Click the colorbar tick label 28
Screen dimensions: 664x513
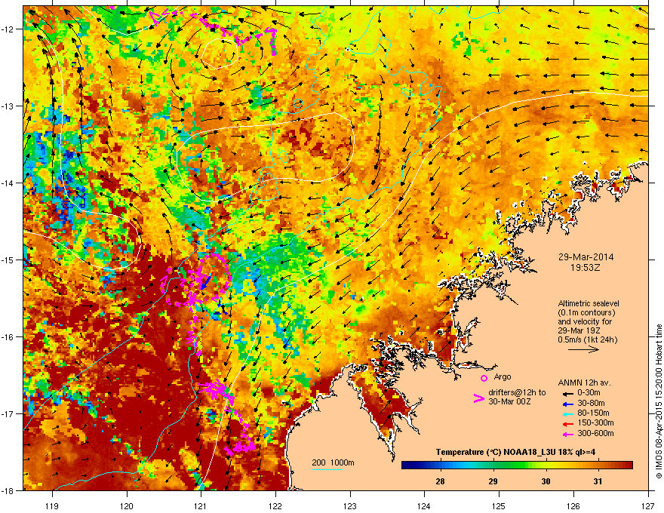441,481
